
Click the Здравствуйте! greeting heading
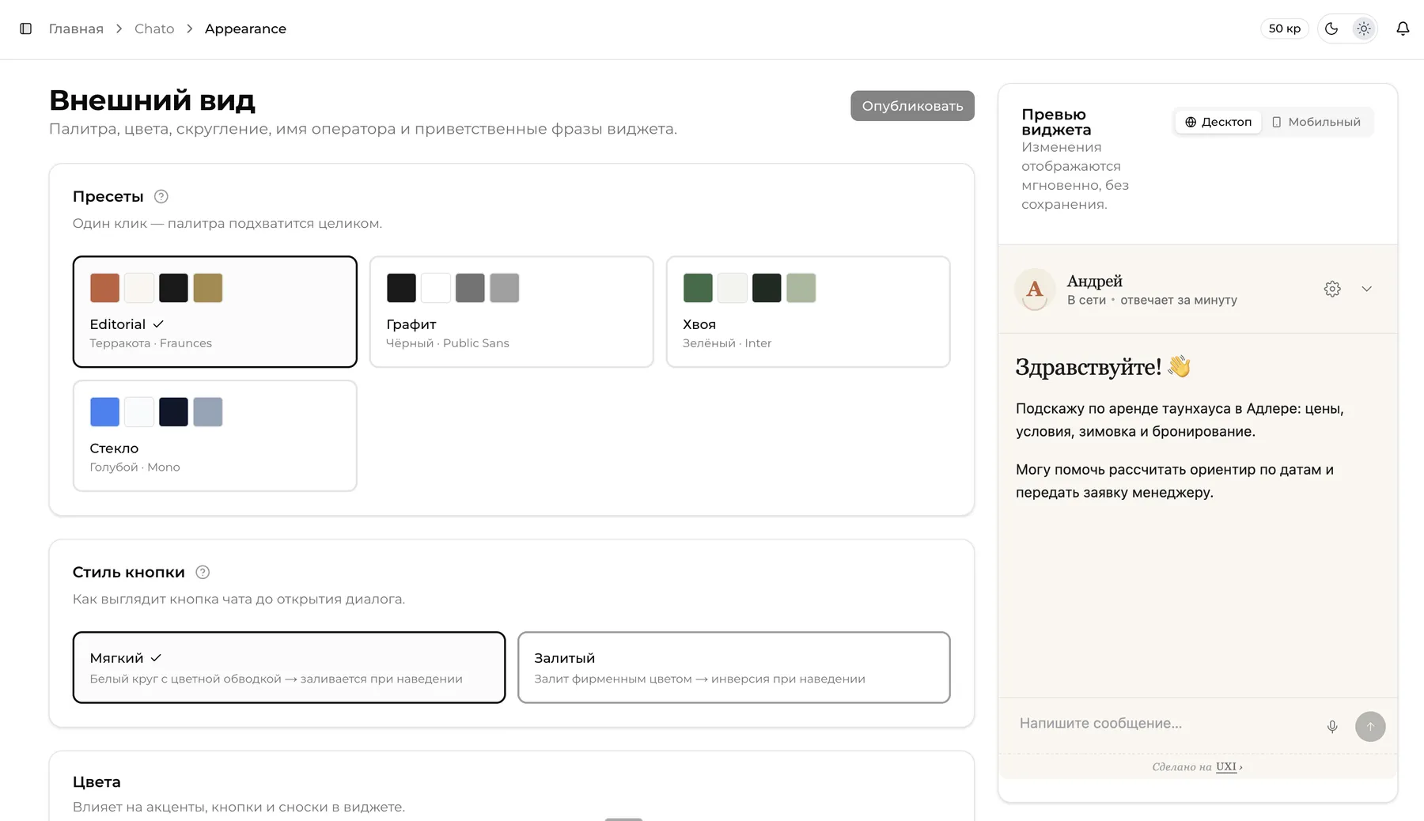coord(1088,367)
